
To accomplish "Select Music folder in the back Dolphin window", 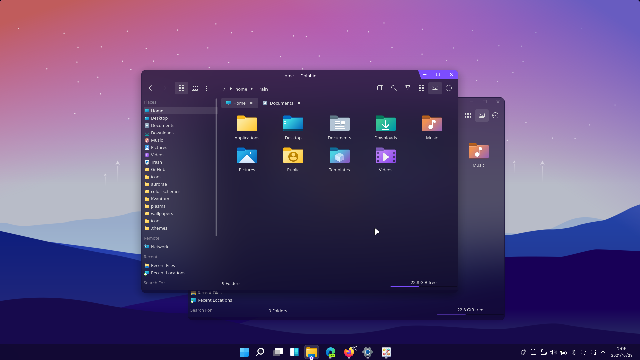I will tap(479, 155).
